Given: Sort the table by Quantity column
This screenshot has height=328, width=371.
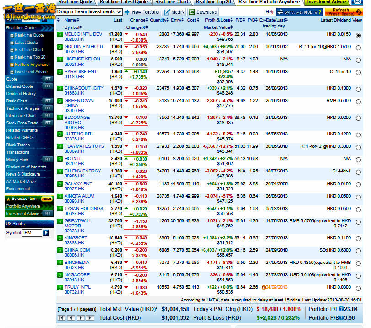Looking at the screenshot, I should [160, 20].
